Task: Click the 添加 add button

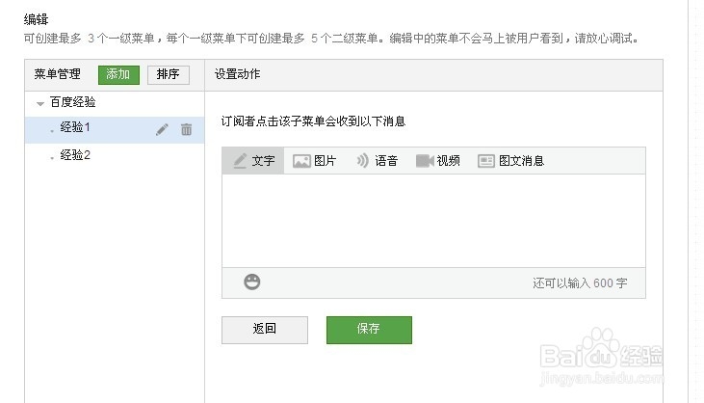Action: pos(118,74)
